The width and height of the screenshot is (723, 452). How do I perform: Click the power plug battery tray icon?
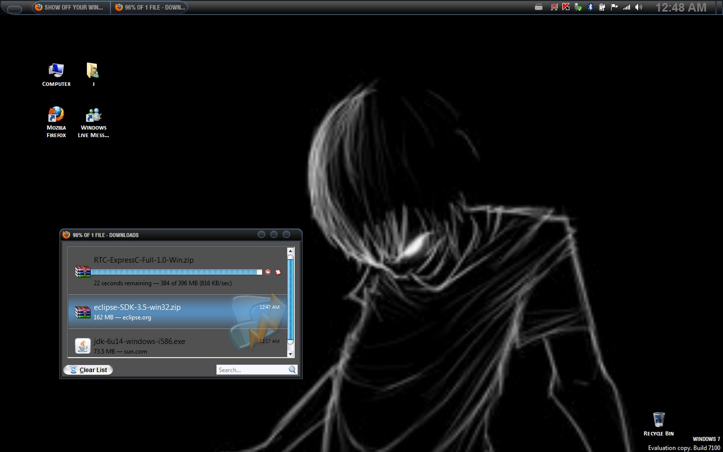[602, 7]
